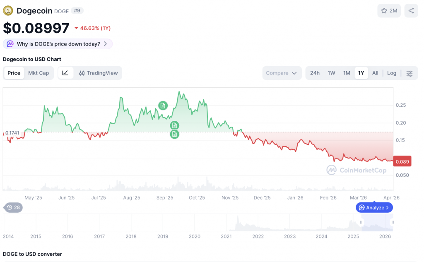424x262 pixels.
Task: Toggle Log scale on the chart
Action: [x=392, y=73]
